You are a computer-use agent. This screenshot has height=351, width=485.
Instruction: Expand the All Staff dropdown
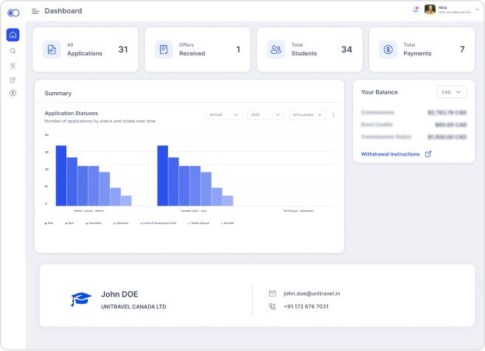(224, 115)
